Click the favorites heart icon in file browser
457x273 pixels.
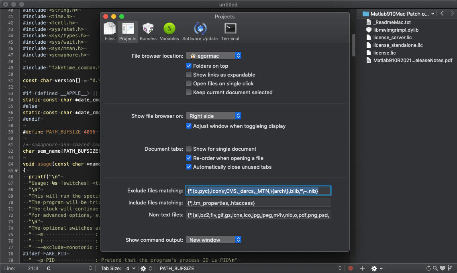[x=443, y=268]
